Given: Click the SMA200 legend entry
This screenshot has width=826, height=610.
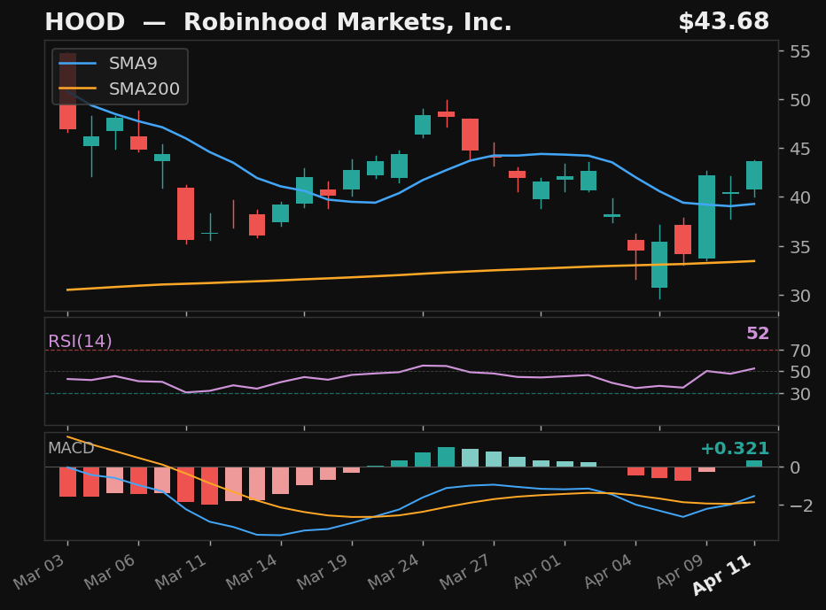Looking at the screenshot, I should (x=119, y=89).
